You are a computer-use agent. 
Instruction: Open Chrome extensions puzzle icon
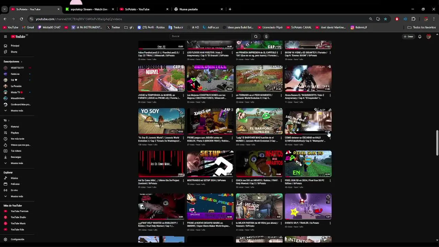click(413, 19)
